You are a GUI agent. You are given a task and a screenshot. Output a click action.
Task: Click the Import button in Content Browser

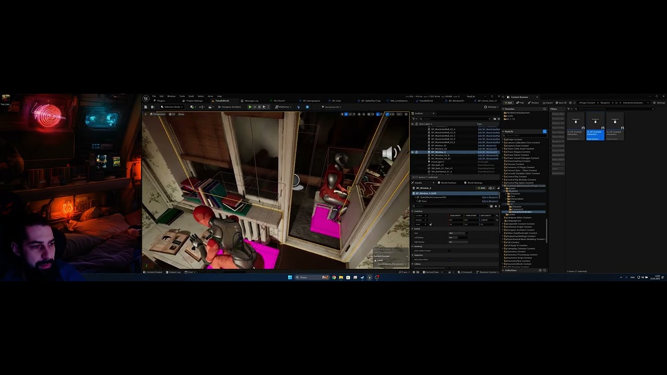click(548, 103)
